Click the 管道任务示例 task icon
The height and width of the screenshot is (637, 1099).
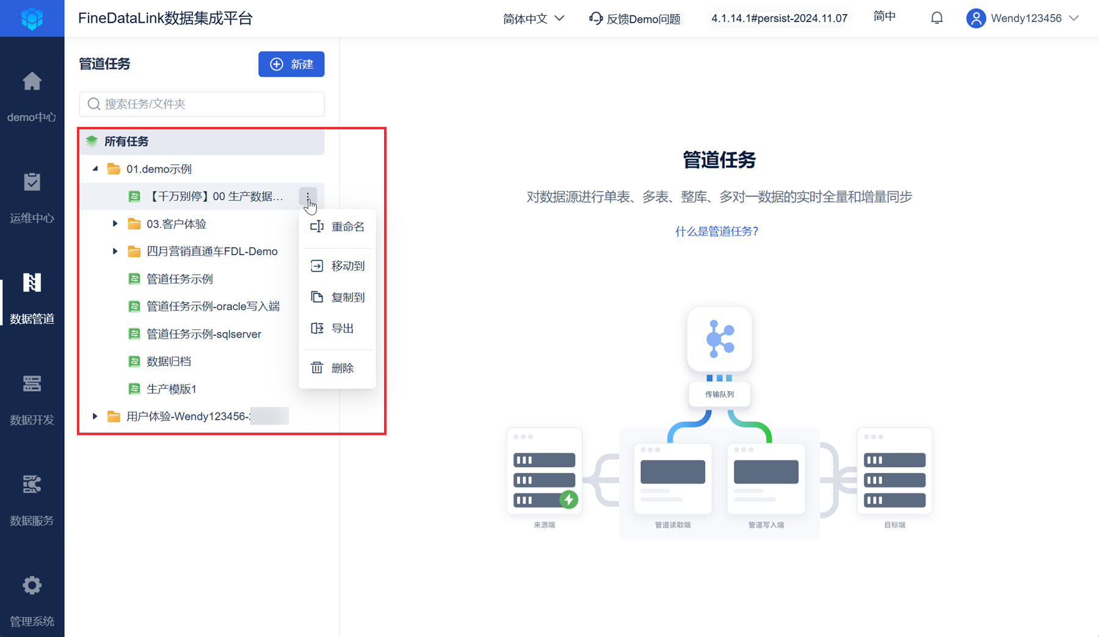pos(134,279)
